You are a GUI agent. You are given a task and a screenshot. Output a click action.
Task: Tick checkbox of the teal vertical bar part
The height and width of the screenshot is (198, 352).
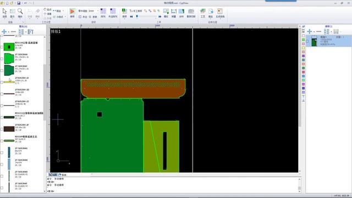pyautogui.click(x=2, y=153)
